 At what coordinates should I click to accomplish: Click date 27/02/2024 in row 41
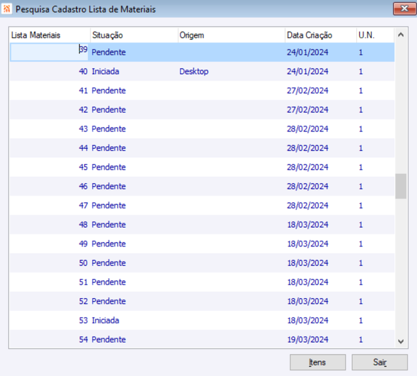coord(308,90)
